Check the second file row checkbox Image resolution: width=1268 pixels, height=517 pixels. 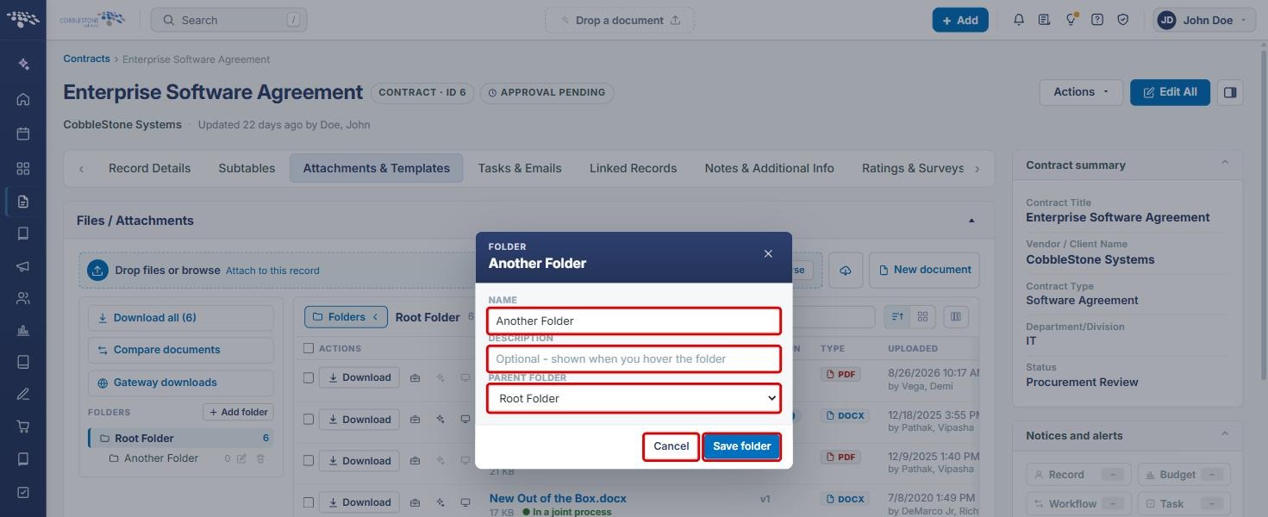tap(309, 420)
